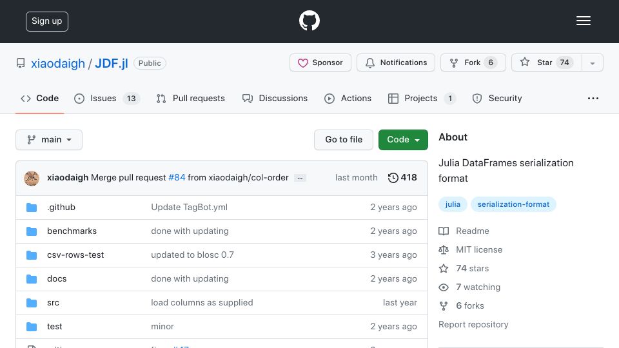The height and width of the screenshot is (348, 619).
Task: Click the 'last month' commit timestamp
Action: (356, 178)
